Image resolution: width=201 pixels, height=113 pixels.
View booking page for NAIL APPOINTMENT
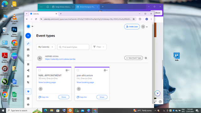point(47,82)
